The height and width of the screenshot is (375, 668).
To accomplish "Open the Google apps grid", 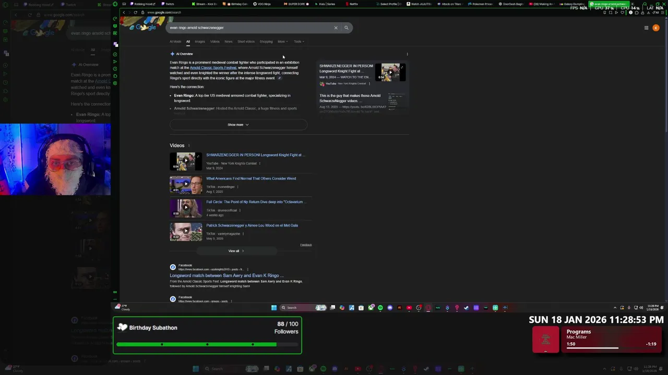I will click(646, 28).
